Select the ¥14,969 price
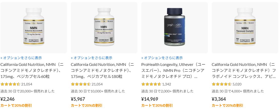This screenshot has height=110, width=279. (x=150, y=99)
